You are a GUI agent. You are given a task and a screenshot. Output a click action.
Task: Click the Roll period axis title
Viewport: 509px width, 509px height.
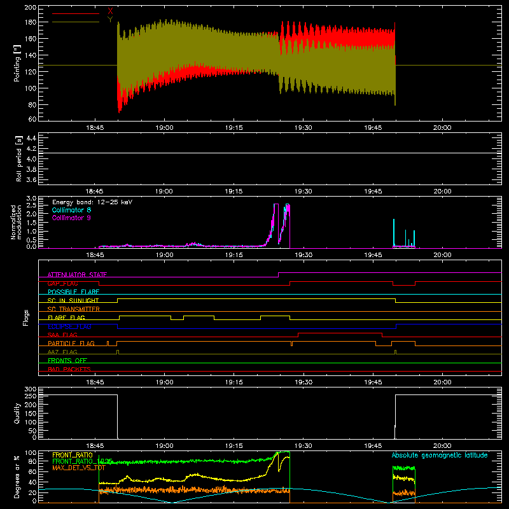pos(19,158)
